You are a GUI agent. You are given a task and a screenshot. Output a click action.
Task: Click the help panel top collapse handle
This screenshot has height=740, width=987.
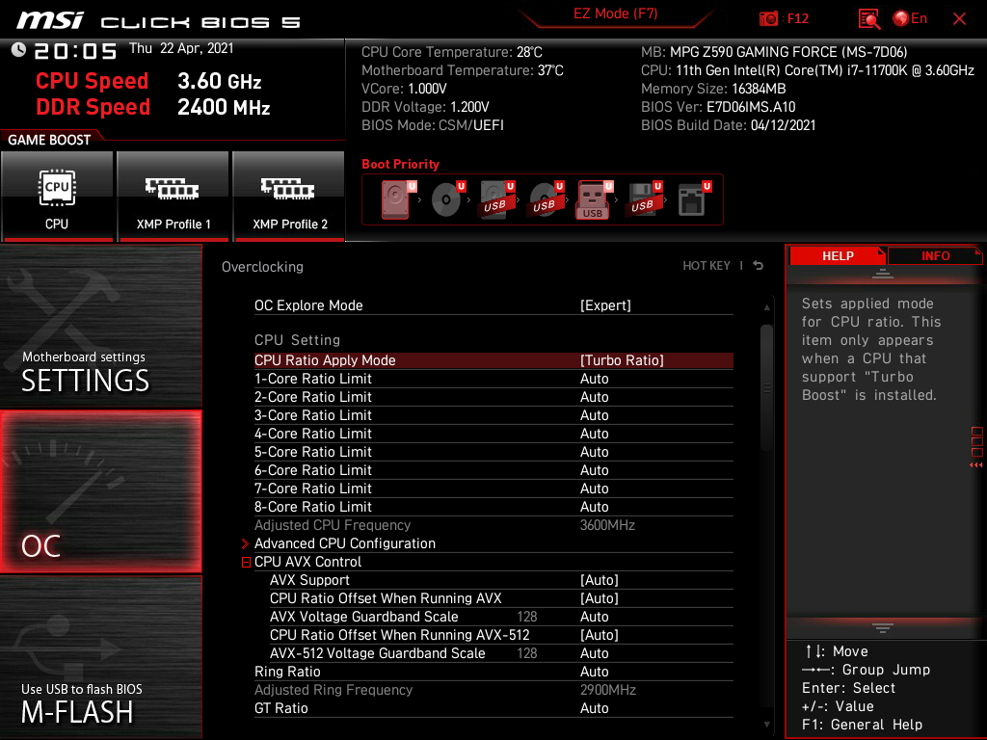tap(883, 273)
